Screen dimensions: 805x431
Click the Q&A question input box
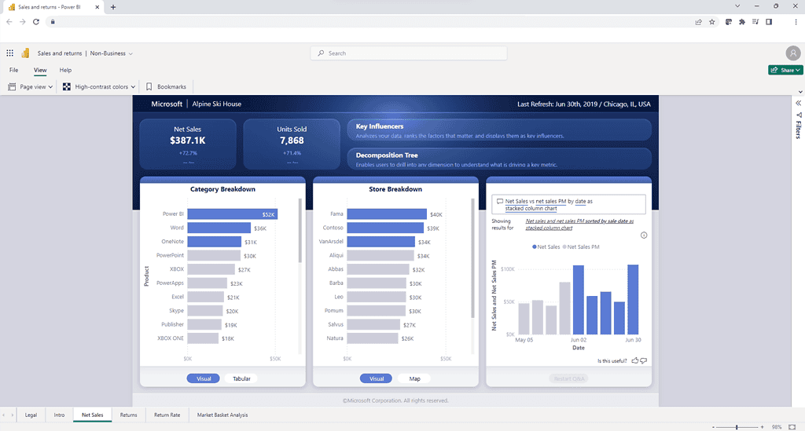[568, 204]
